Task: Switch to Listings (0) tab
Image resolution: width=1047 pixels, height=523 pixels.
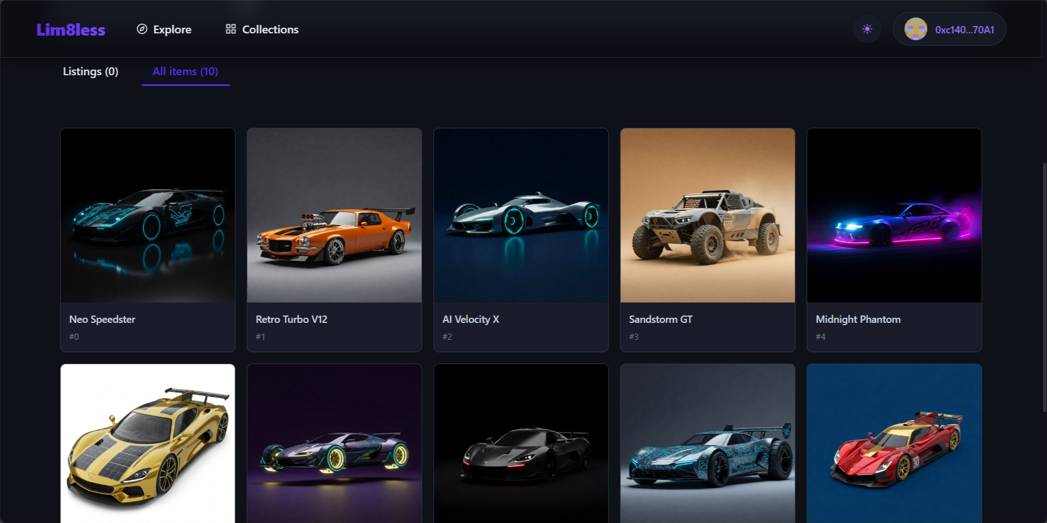Action: pyautogui.click(x=91, y=72)
